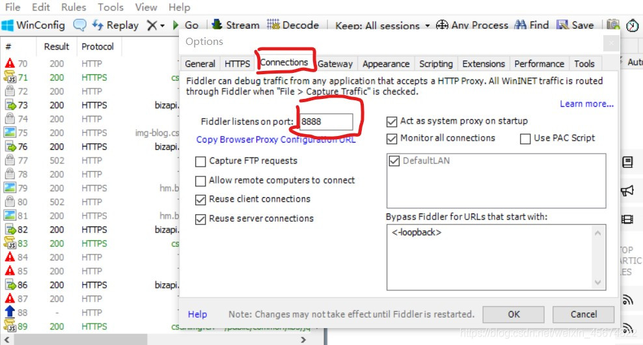The height and width of the screenshot is (345, 643).
Task: Toggle Decode in the toolbar
Action: [x=293, y=25]
